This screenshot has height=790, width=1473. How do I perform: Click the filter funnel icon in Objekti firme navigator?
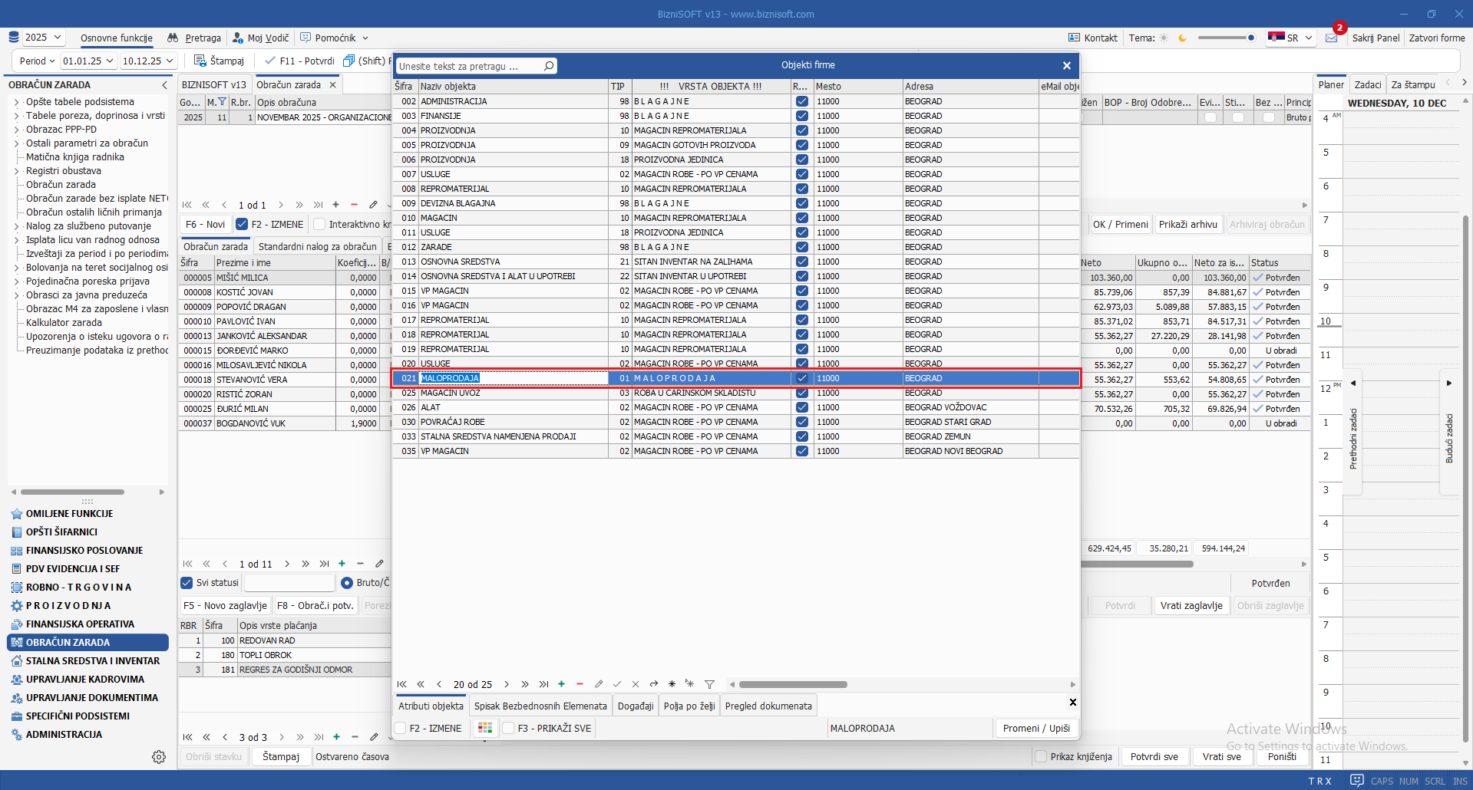point(709,684)
